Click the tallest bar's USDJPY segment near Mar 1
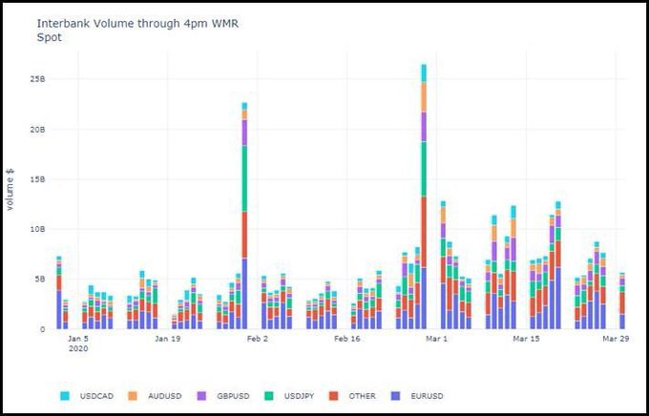 pyautogui.click(x=424, y=169)
